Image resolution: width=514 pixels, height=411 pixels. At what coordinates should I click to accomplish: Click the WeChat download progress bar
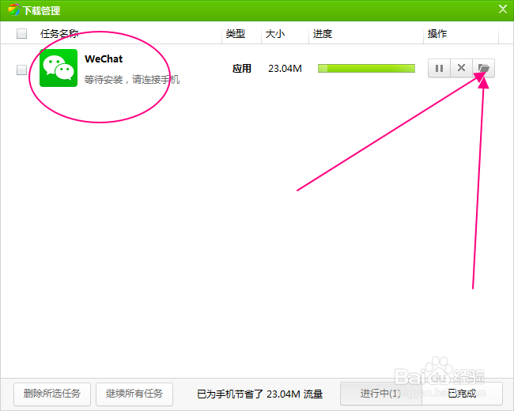[366, 68]
